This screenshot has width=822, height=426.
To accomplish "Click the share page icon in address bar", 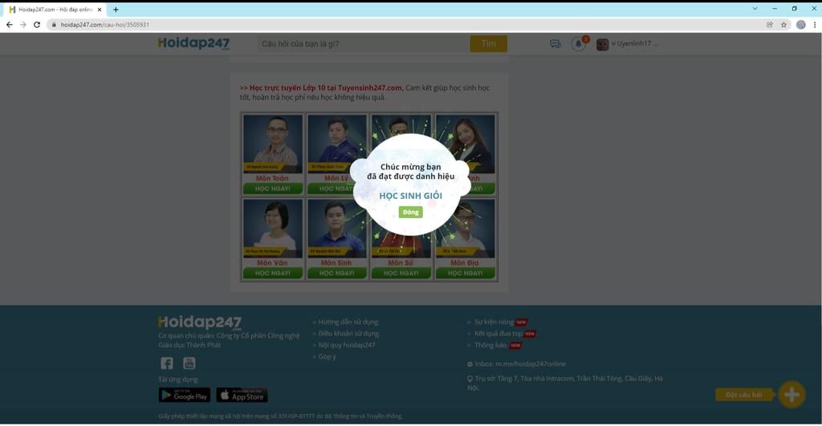I will (770, 25).
